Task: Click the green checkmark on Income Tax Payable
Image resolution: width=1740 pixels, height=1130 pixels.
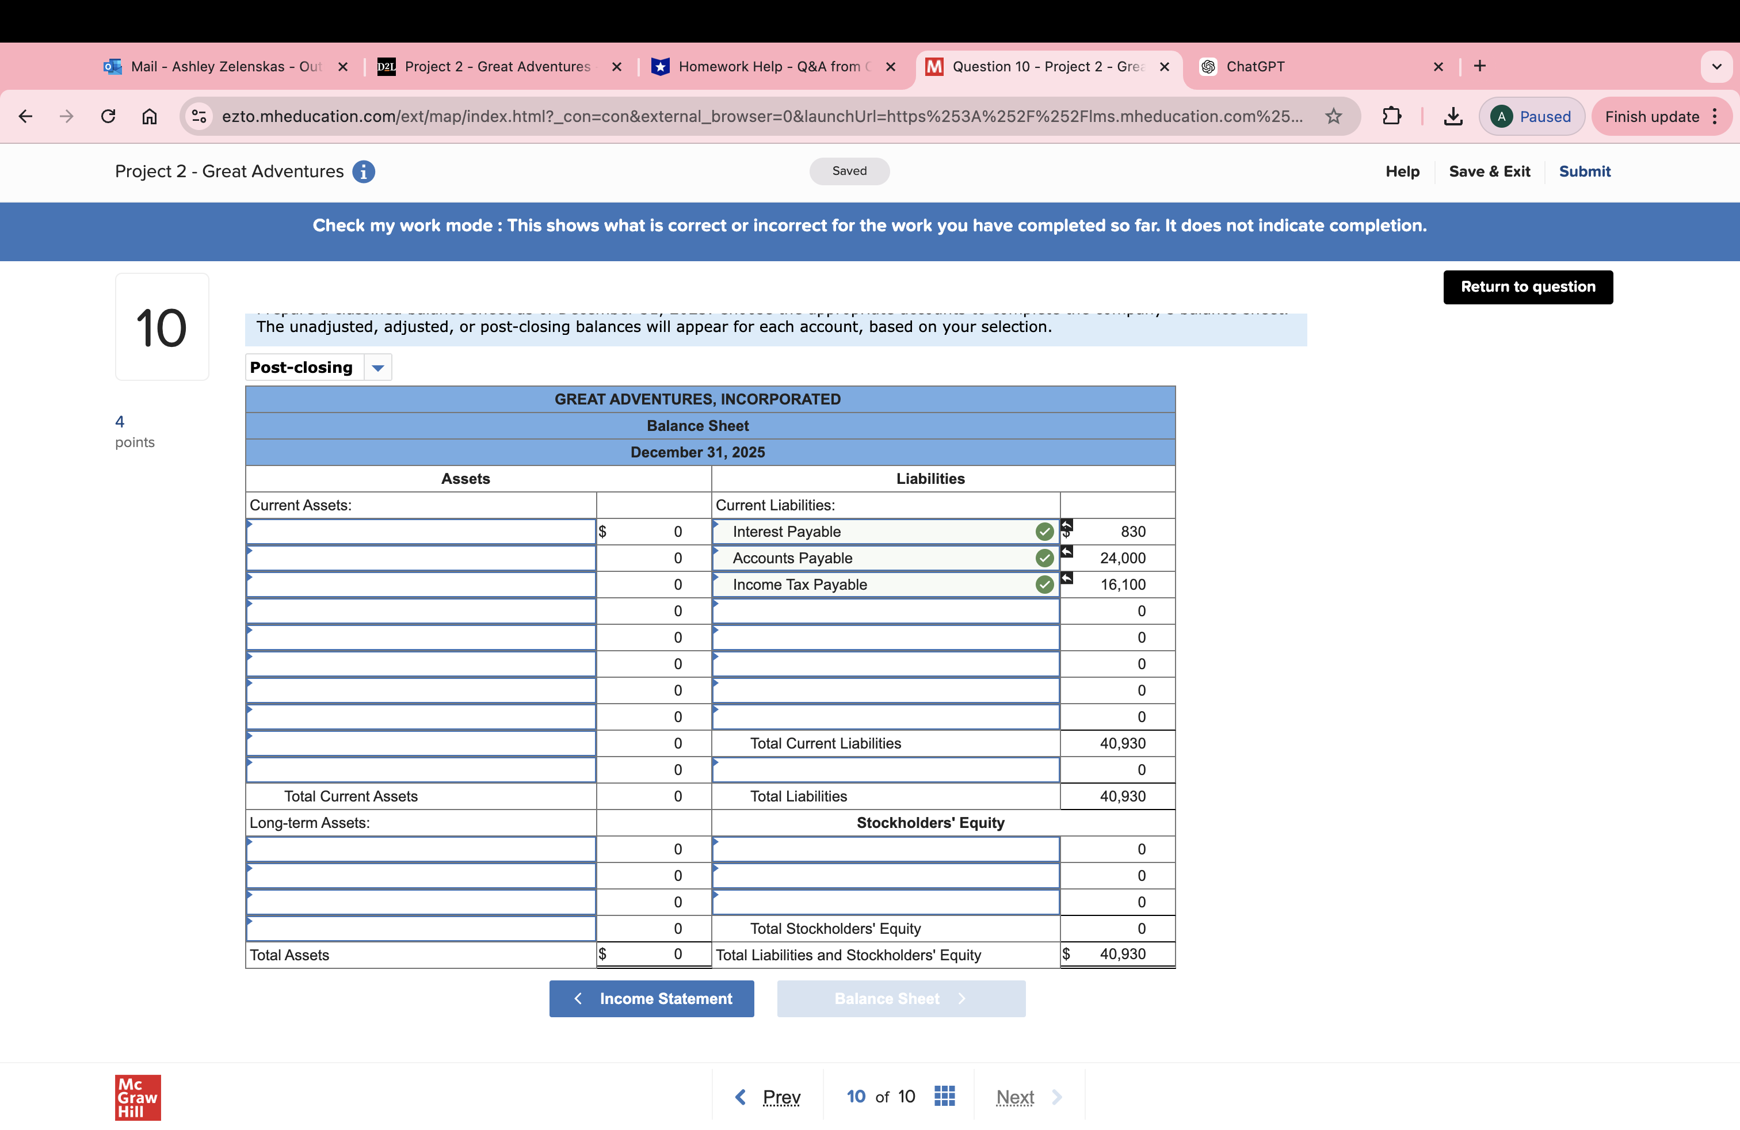Action: click(x=1044, y=585)
